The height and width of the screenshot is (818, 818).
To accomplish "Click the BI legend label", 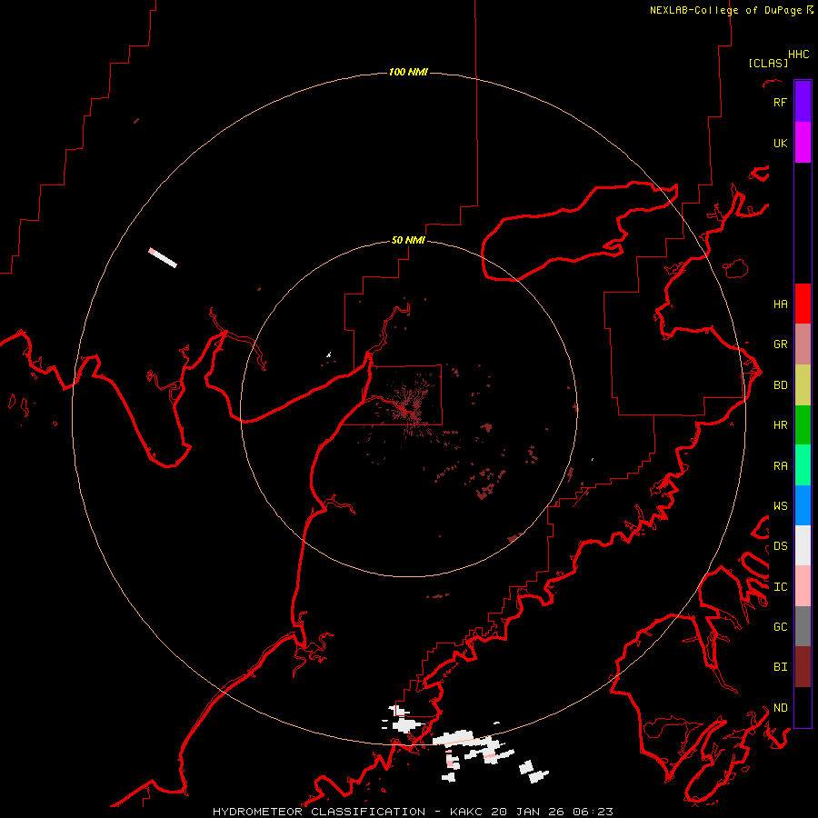I will pyautogui.click(x=780, y=667).
